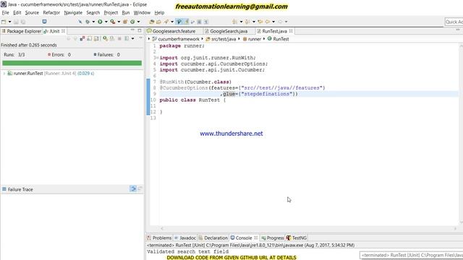Open the Run As dropdown arrow
463x260 pixels.
(x=106, y=22)
